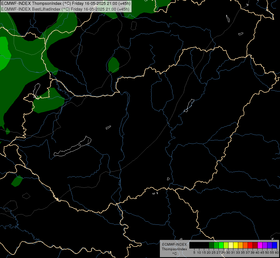Click the legend value label 60

[x=277, y=253]
